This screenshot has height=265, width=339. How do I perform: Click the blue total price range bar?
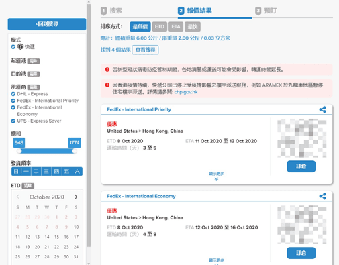(47, 151)
